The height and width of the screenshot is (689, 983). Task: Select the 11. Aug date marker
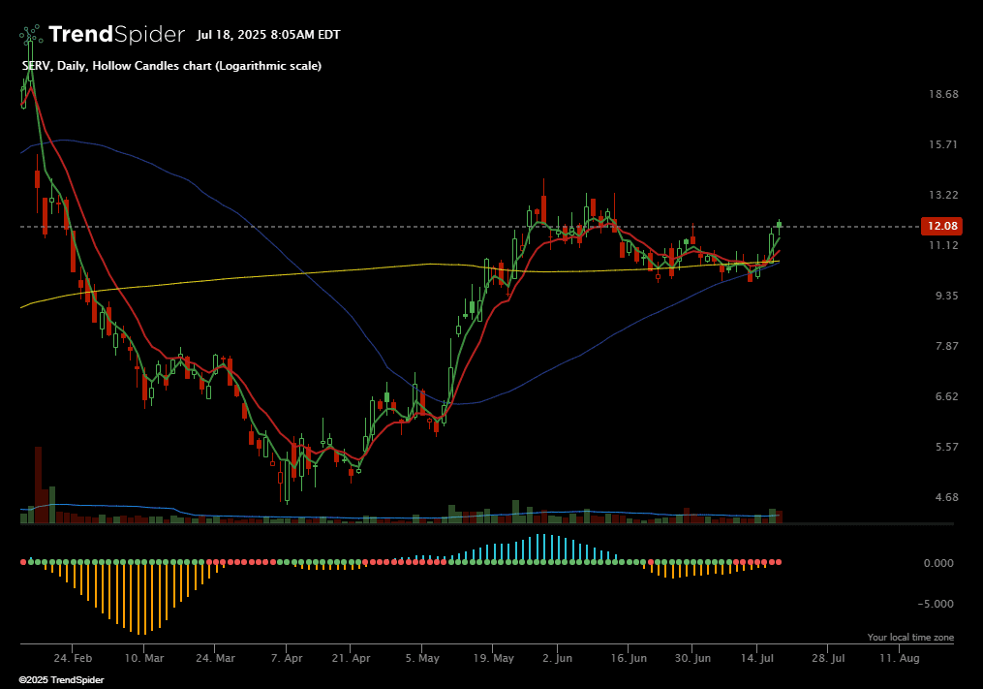pos(900,657)
